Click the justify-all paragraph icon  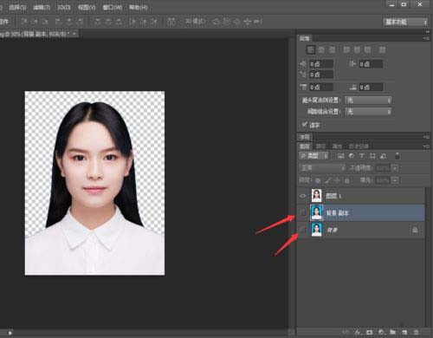tap(382, 49)
